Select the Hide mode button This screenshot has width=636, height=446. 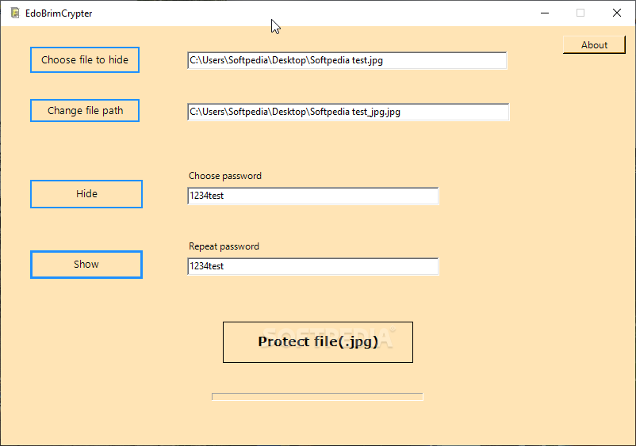86,194
